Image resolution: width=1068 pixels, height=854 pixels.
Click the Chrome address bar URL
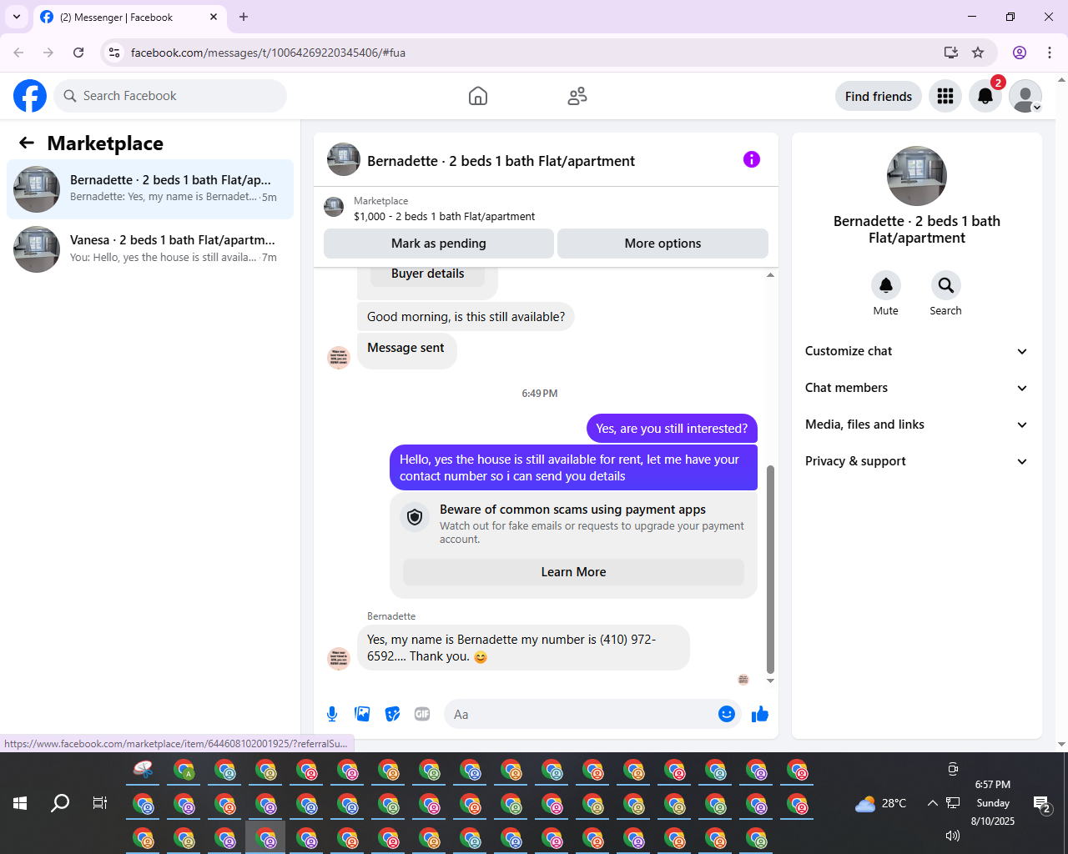(x=268, y=53)
